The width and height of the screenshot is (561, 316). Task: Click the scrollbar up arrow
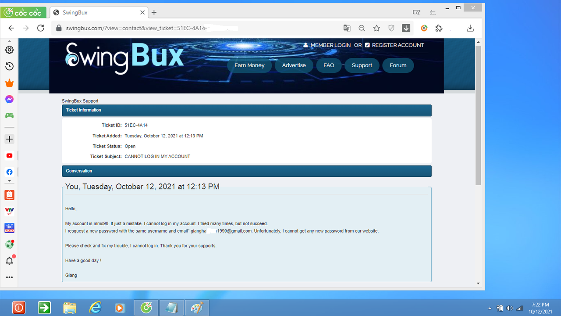tap(478, 41)
